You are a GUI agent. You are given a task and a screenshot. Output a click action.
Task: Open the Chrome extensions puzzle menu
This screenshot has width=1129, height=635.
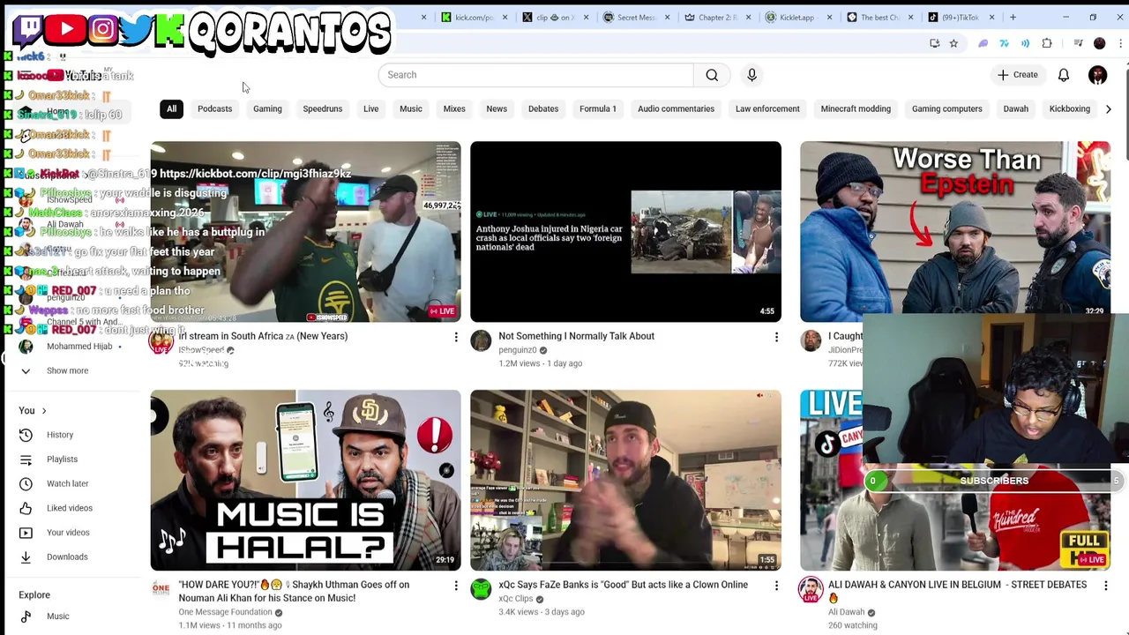1047,43
